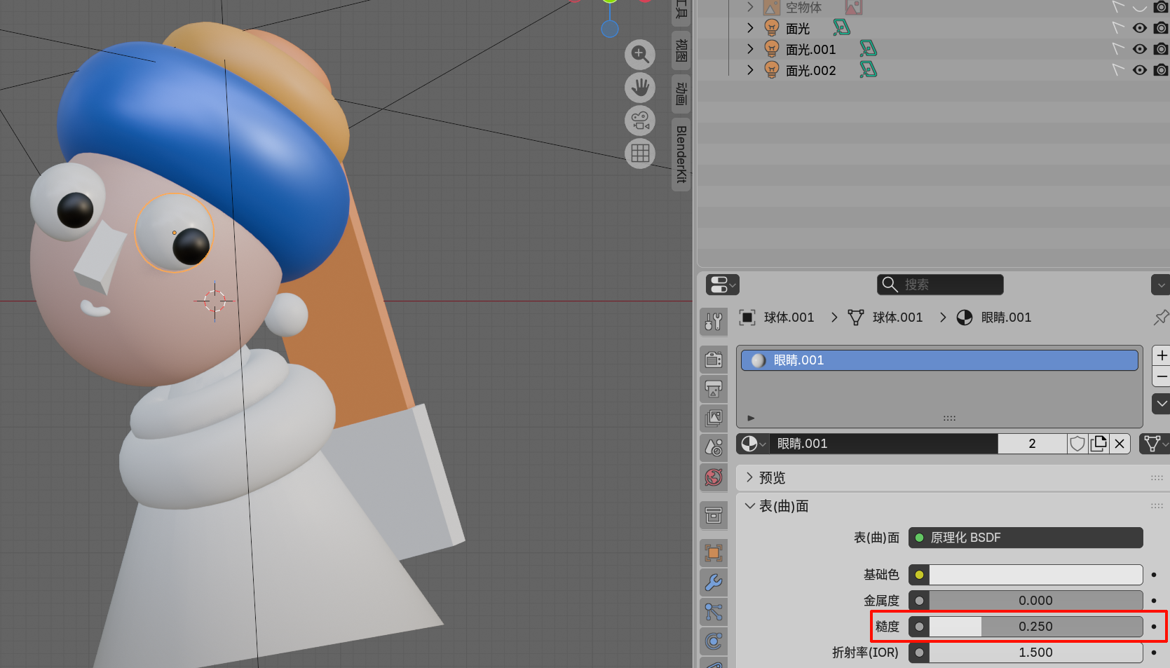
Task: Open the 原理化 BSDF surface shader selector
Action: 1026,538
